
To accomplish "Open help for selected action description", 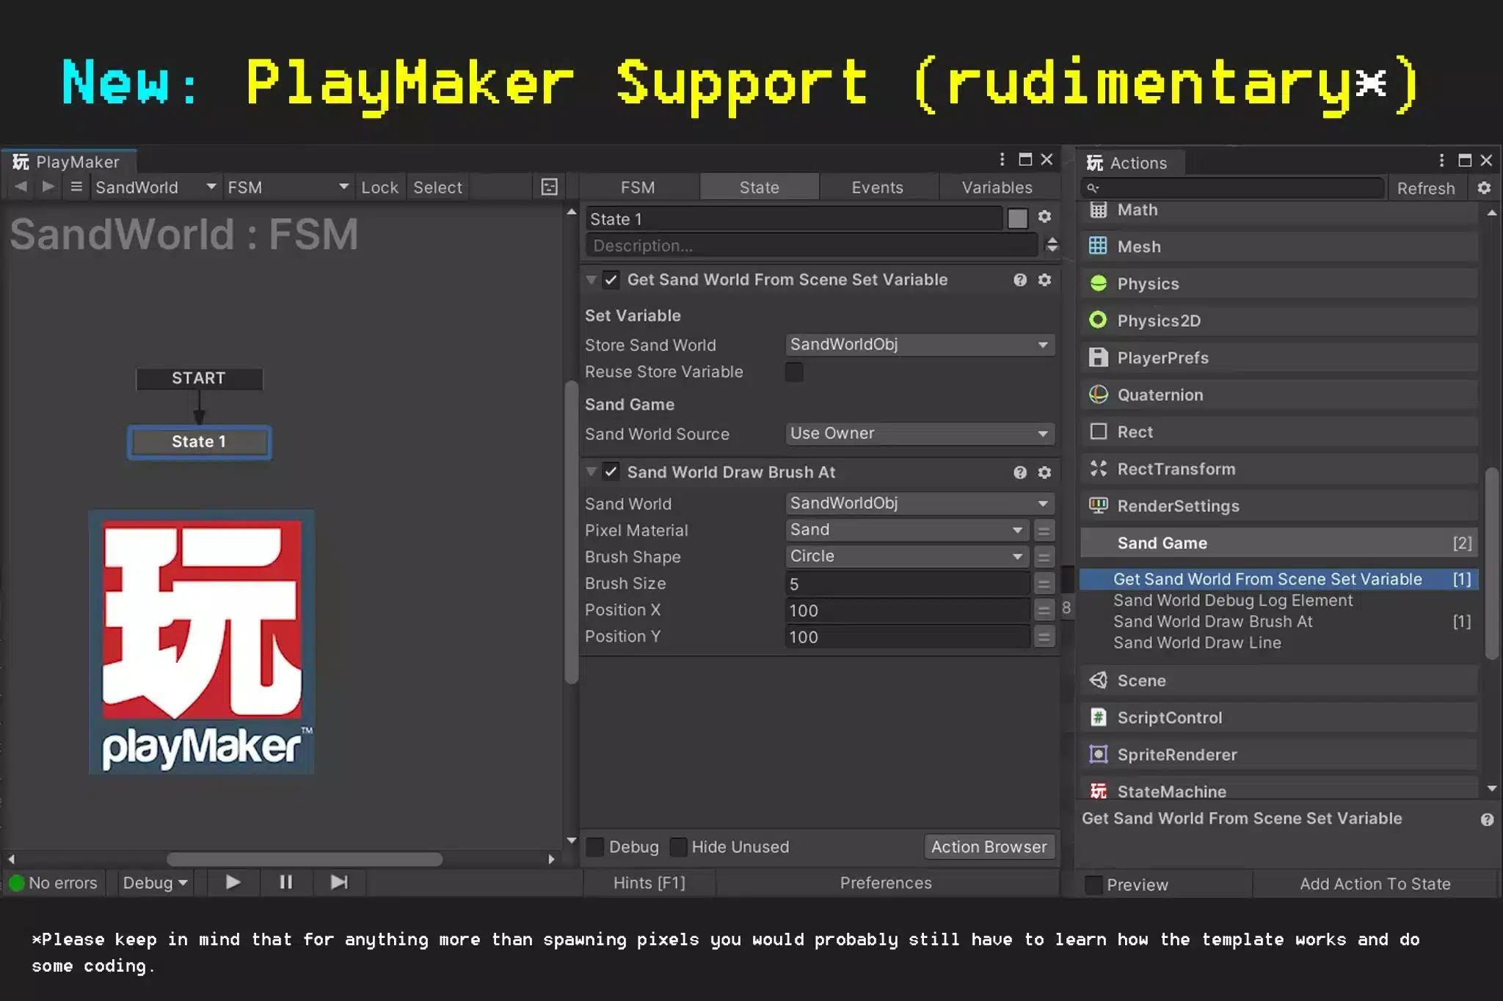I will tap(1487, 820).
